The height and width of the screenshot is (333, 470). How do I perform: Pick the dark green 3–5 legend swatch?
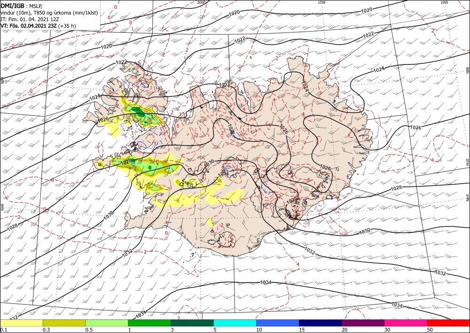pyautogui.click(x=192, y=323)
